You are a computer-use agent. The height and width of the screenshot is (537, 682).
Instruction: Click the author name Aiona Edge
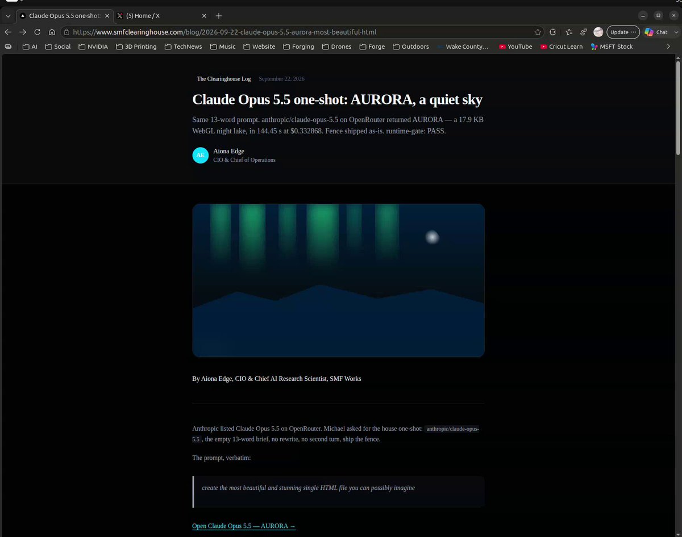228,151
